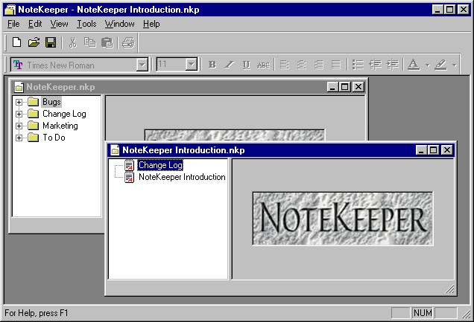Click the first indent icon after bullets
474x322 pixels.
[x=376, y=65]
